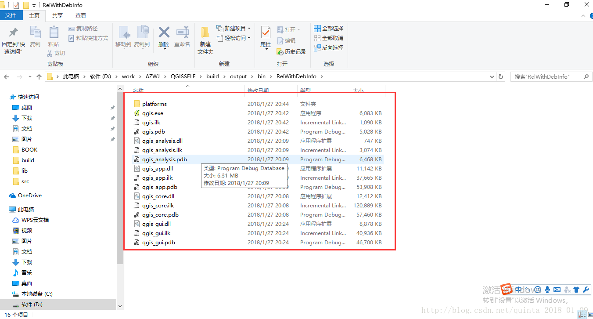Image resolution: width=593 pixels, height=319 pixels.
Task: Click the Back navigation arrow
Action: [x=7, y=76]
